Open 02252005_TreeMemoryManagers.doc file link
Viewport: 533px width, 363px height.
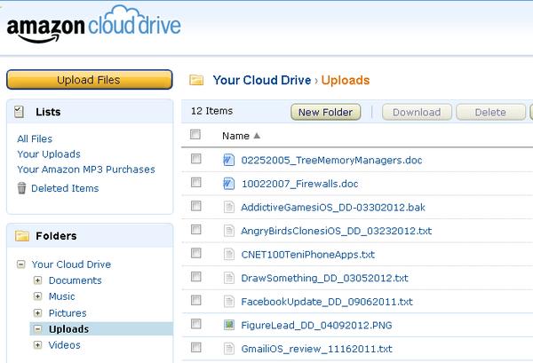331,160
